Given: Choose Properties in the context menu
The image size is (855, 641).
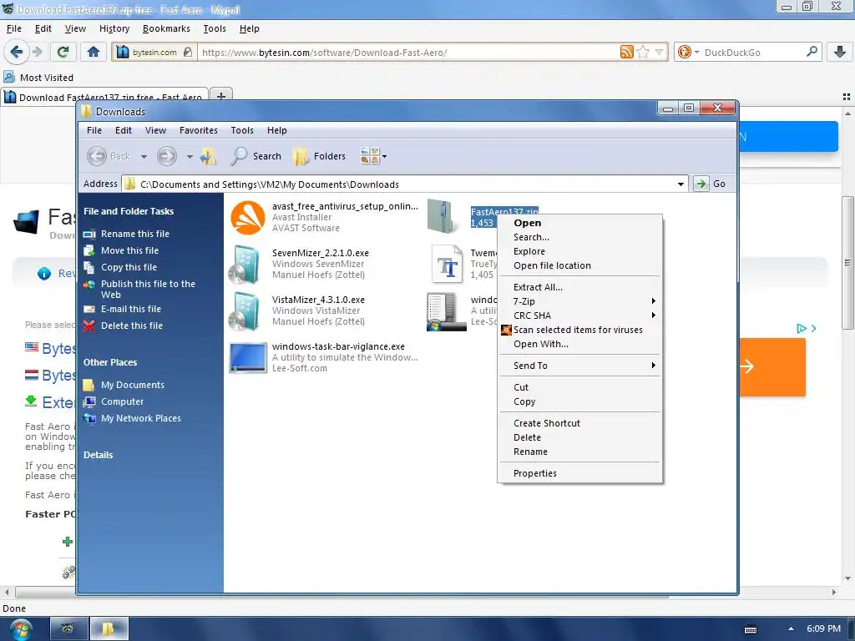Looking at the screenshot, I should click(x=580, y=473).
